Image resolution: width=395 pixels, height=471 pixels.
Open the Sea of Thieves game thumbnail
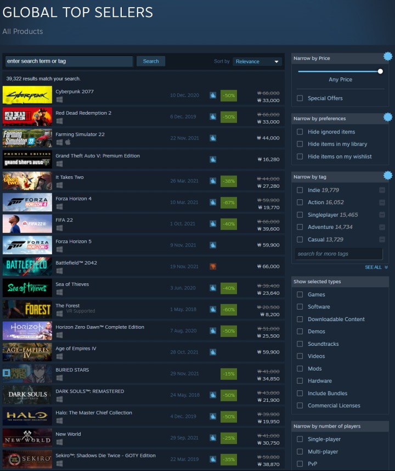point(27,288)
